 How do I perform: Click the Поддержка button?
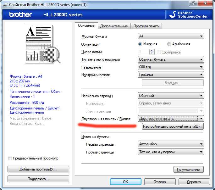coord(38,179)
